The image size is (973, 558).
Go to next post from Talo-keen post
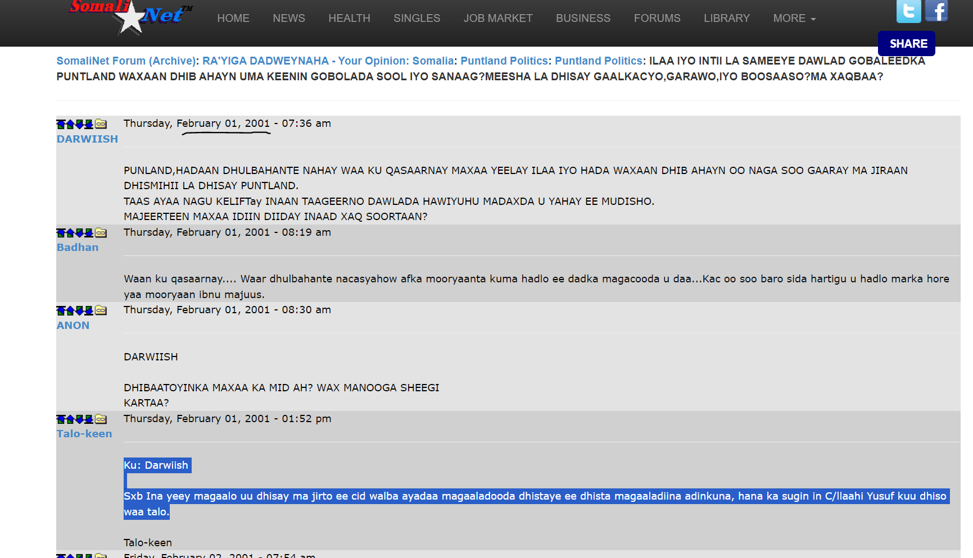(79, 419)
